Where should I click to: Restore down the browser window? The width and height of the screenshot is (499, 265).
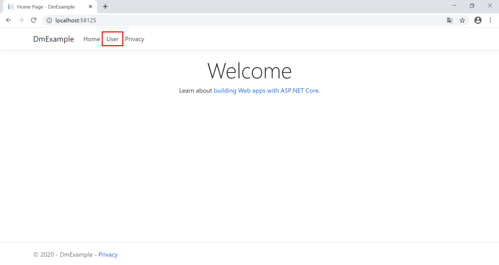pyautogui.click(x=472, y=6)
